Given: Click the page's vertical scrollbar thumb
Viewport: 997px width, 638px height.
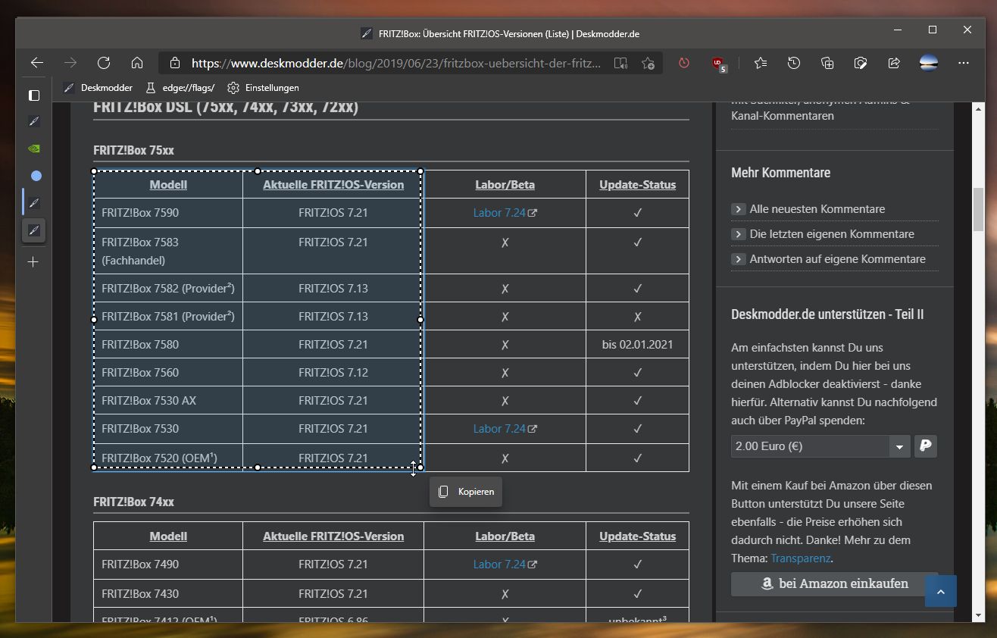Looking at the screenshot, I should pos(978,209).
